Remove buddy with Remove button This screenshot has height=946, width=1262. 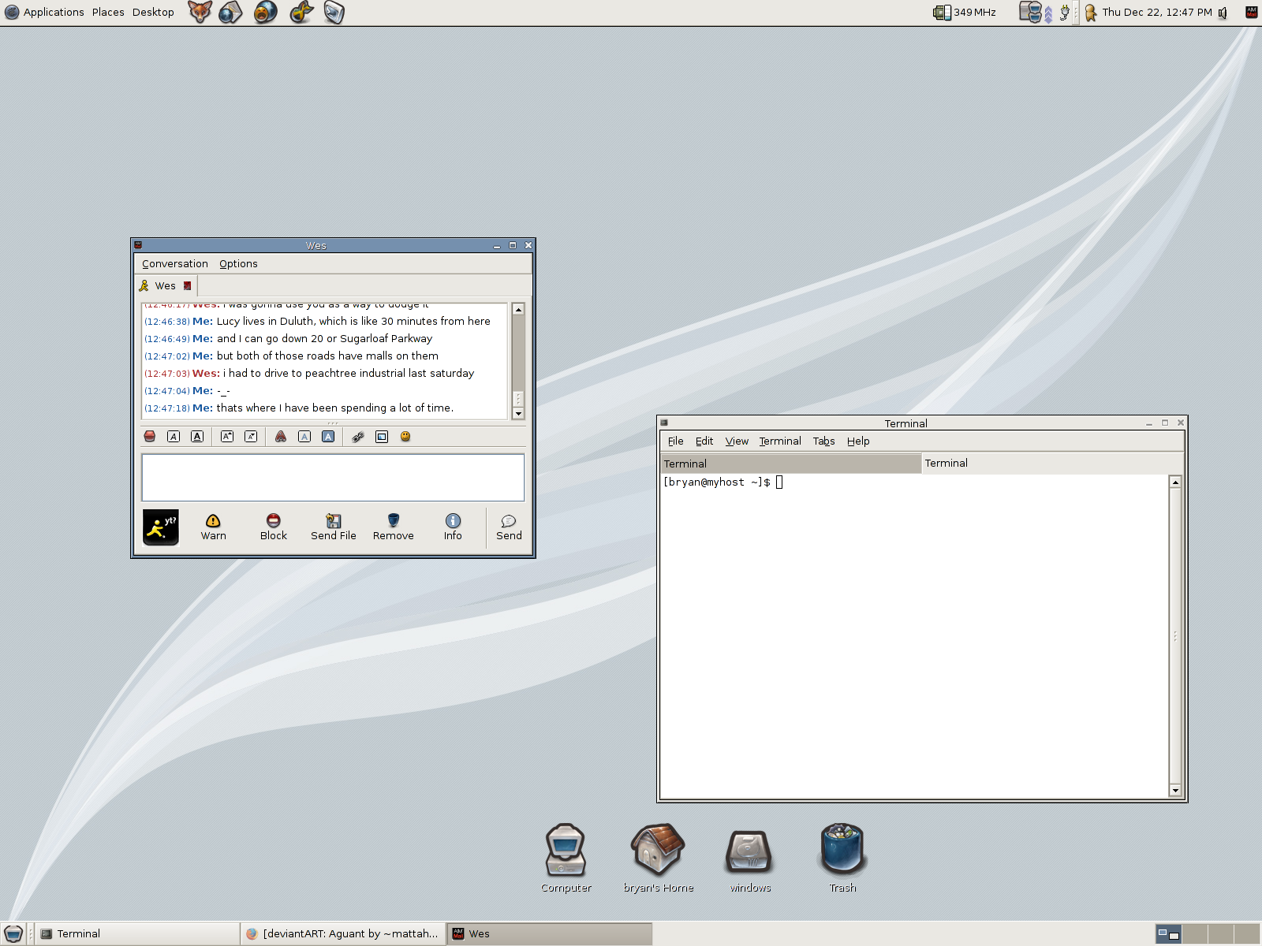[x=394, y=527]
